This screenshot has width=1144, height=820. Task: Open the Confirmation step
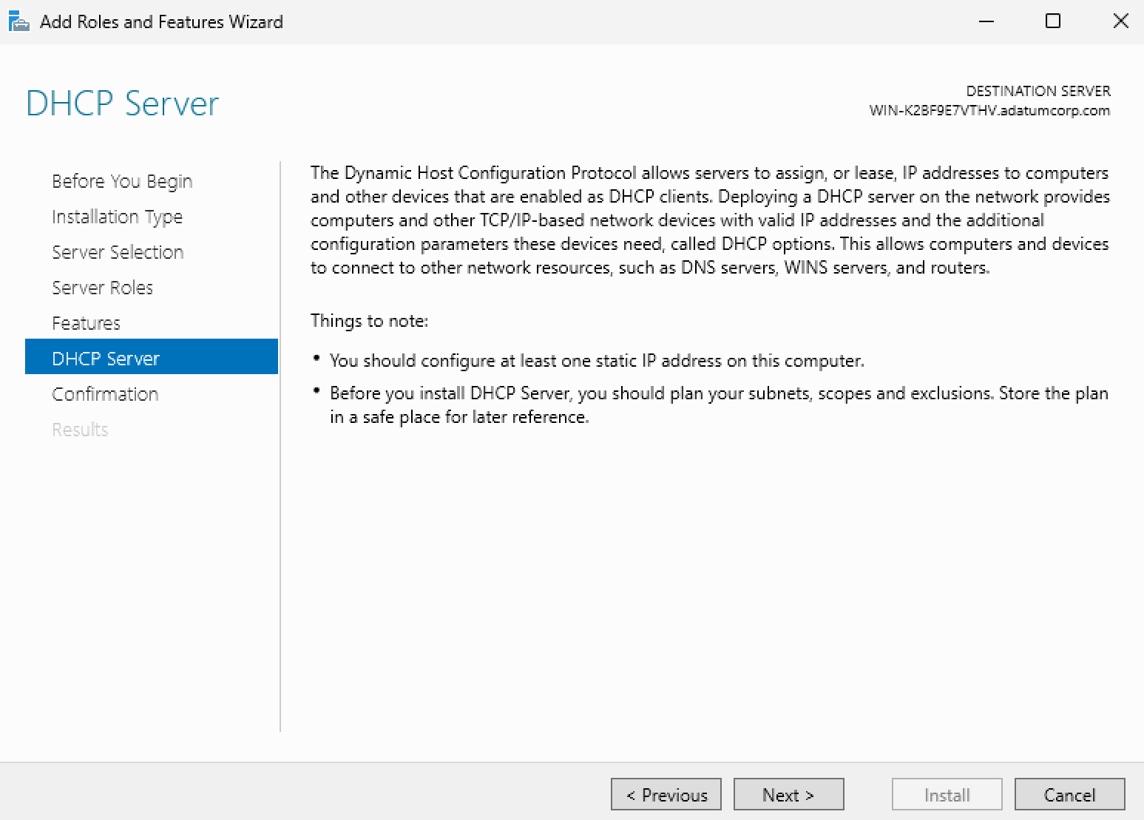tap(105, 394)
